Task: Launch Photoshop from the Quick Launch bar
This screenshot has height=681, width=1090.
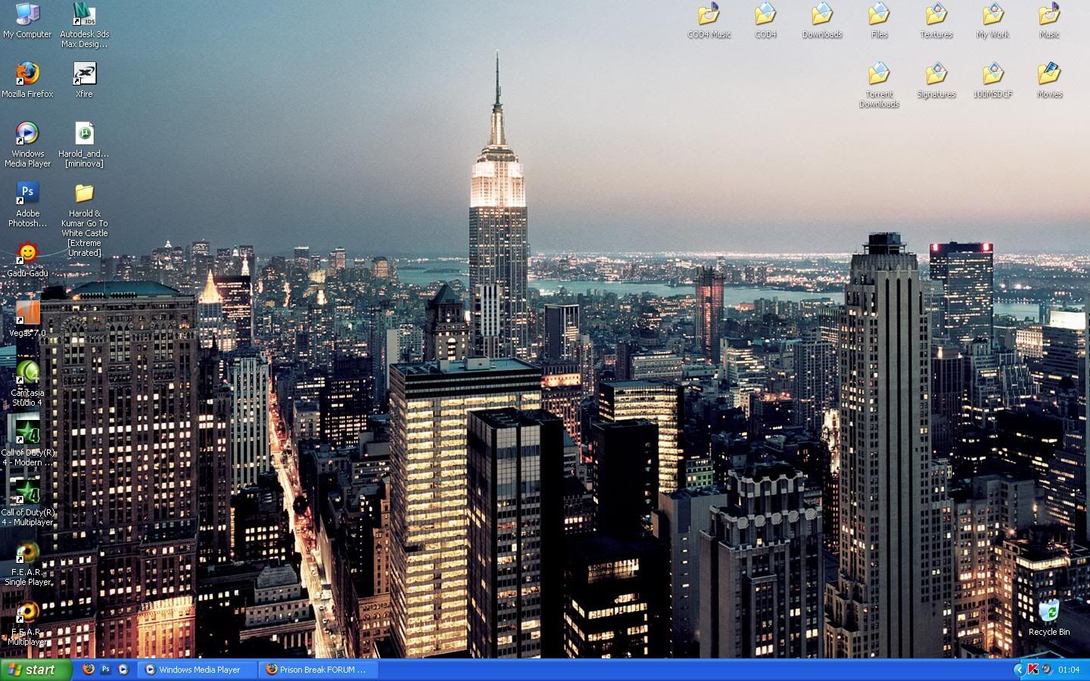Action: tap(106, 670)
